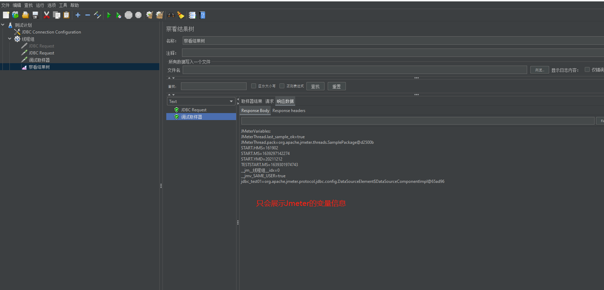604x290 pixels.
Task: Click the 浏览 browse button
Action: coord(539,70)
